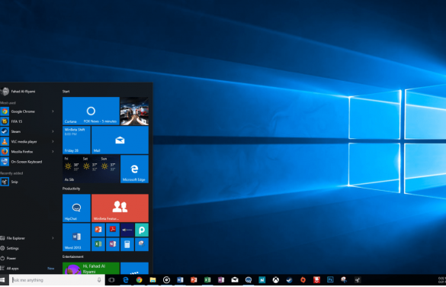The width and height of the screenshot is (446, 287).
Task: Open the small Excel tile
Action: click(98, 244)
